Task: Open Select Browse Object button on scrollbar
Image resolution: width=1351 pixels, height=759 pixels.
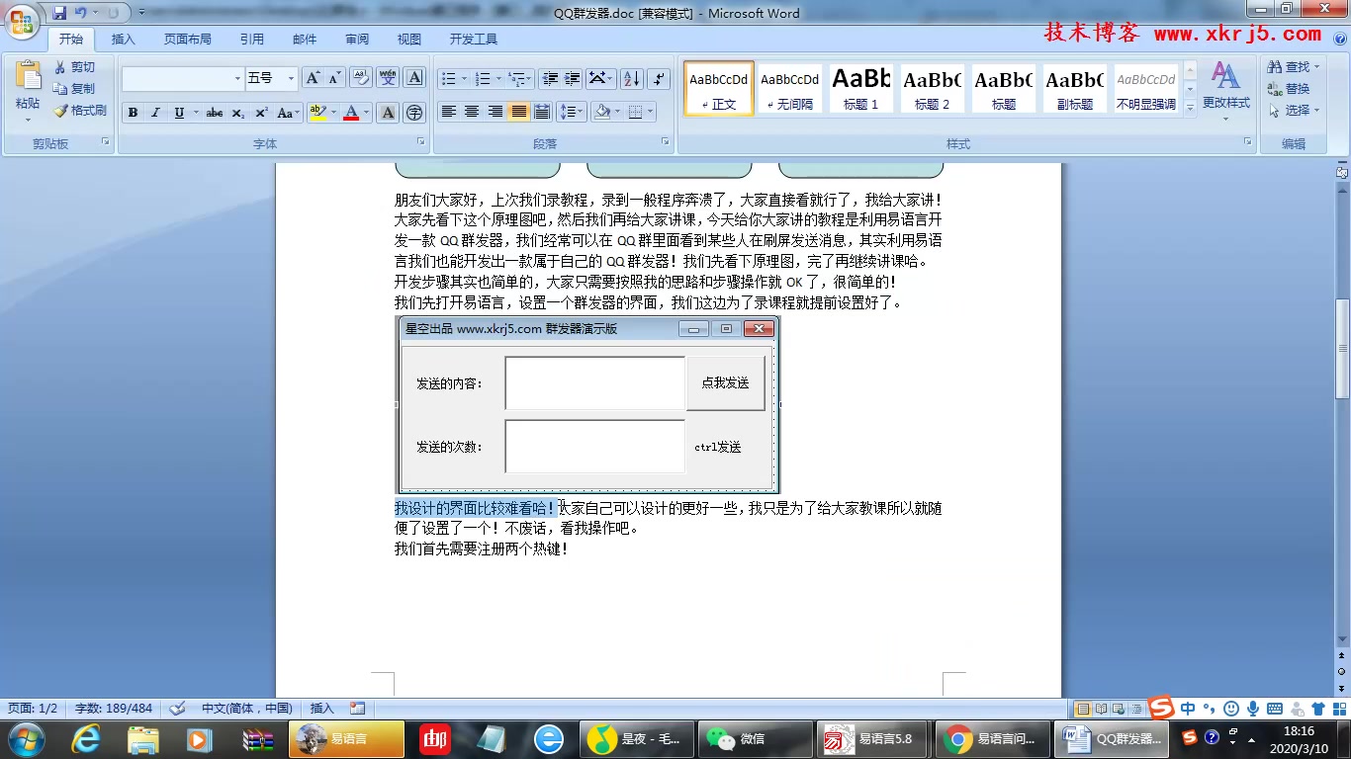Action: coord(1342,671)
